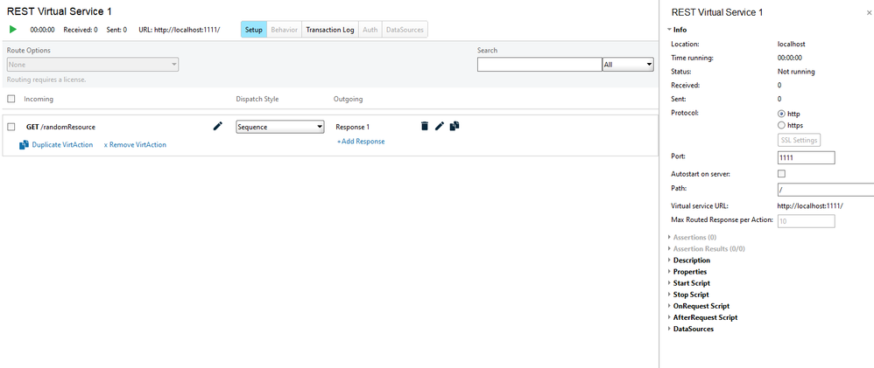Switch to the Transaction Log tab
The image size is (874, 368).
329,30
